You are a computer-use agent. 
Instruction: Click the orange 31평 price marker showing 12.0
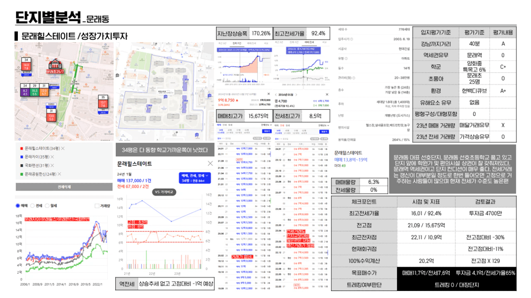click(x=44, y=90)
